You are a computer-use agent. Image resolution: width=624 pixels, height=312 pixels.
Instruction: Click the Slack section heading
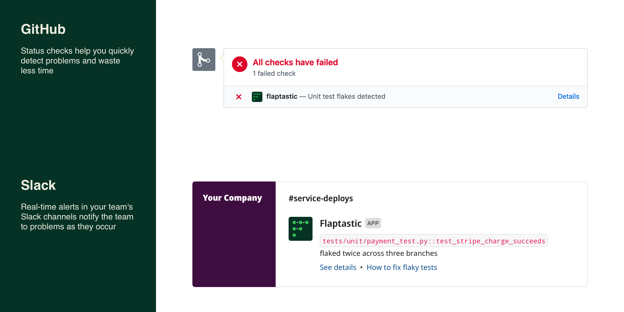[x=38, y=185]
